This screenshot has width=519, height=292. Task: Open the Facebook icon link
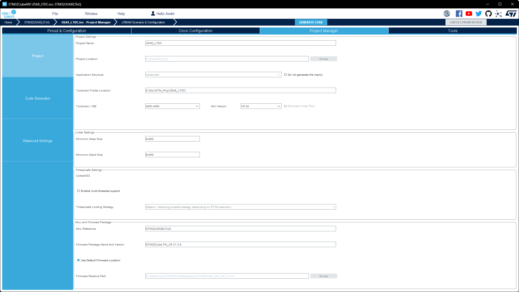click(x=459, y=14)
